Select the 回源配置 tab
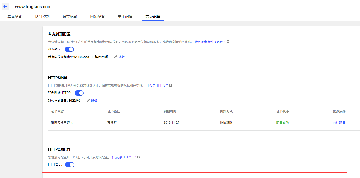 [97, 17]
